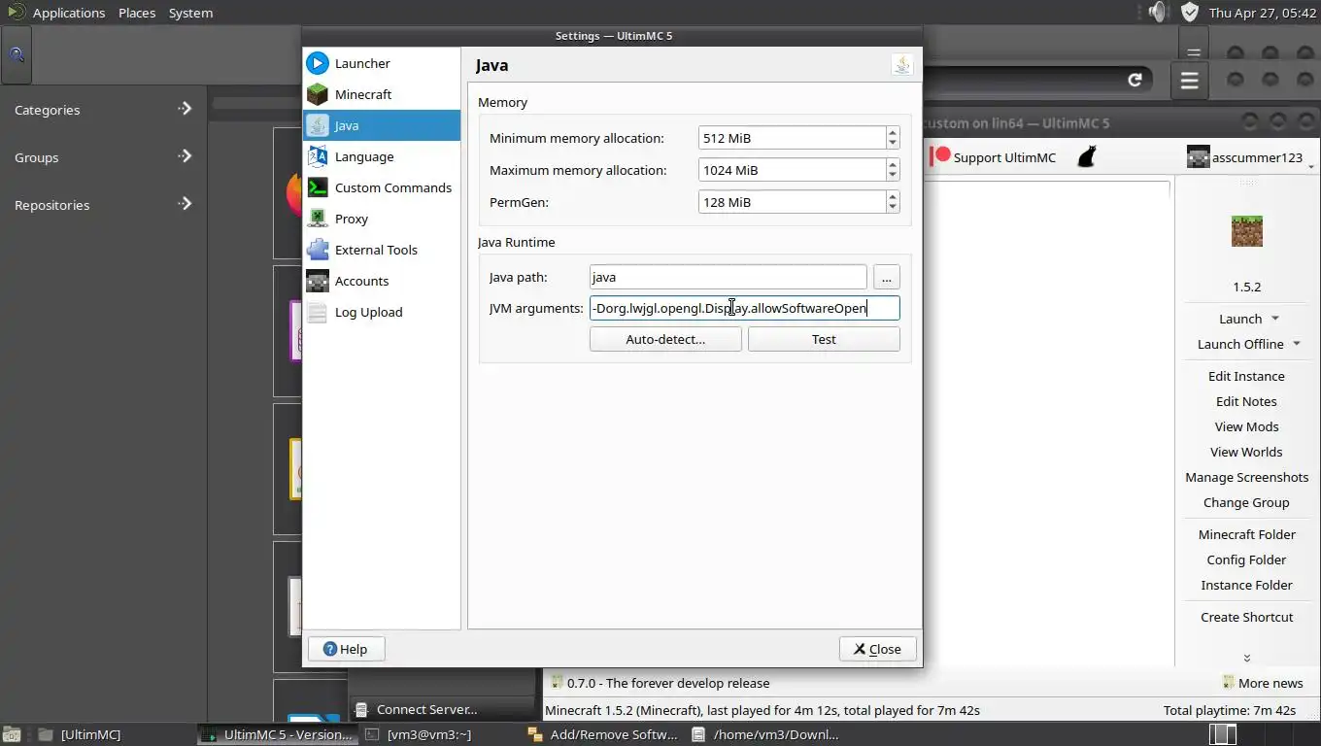This screenshot has width=1321, height=746.
Task: Click the Auto-detect button
Action: coord(665,339)
